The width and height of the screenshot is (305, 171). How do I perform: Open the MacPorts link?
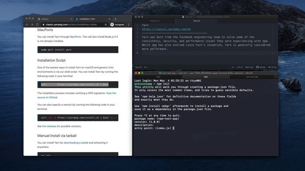click(75, 37)
